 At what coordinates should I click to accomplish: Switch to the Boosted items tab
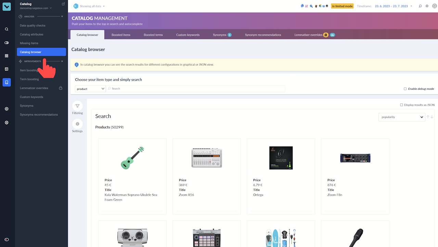(x=121, y=35)
